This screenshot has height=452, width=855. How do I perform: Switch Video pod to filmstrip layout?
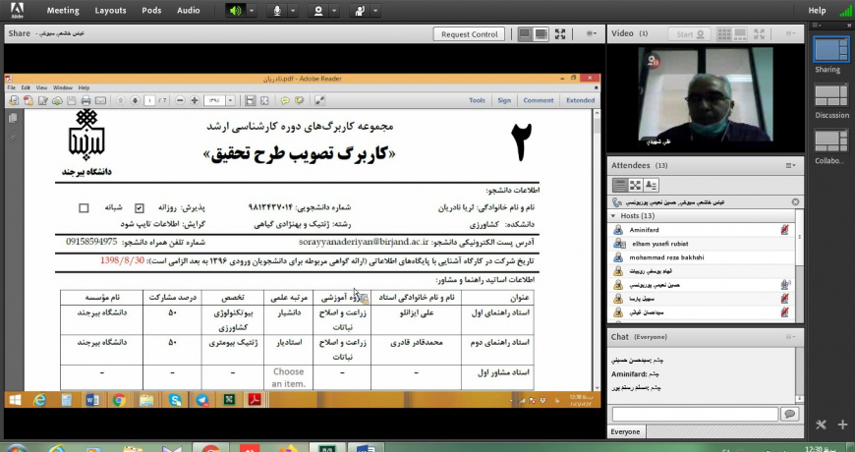click(740, 33)
